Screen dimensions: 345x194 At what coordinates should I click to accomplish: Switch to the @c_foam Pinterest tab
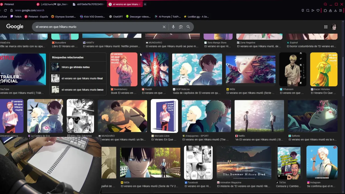click(53, 4)
